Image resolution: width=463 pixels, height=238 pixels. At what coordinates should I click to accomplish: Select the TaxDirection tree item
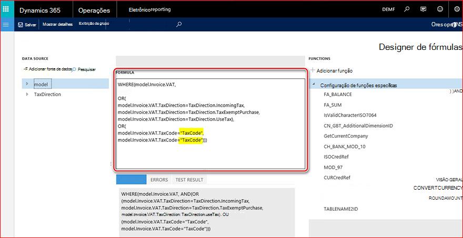pos(47,95)
